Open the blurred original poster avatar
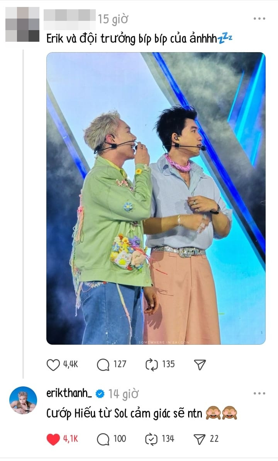Image resolution: width=278 pixels, height=461 pixels. 22,24
